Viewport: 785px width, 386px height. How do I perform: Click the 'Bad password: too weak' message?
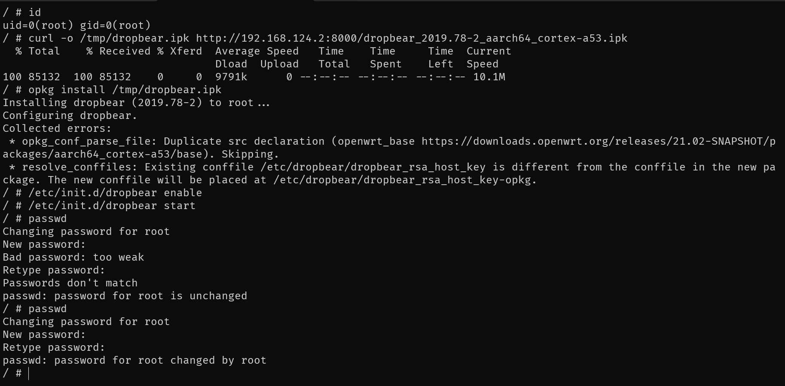point(73,257)
